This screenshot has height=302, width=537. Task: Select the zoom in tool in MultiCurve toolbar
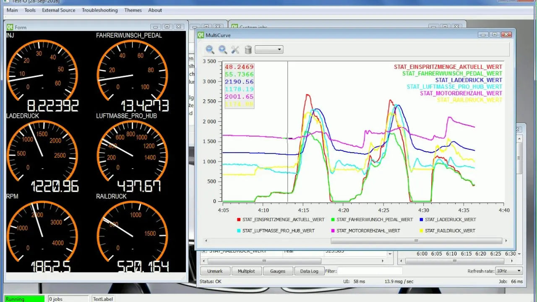point(222,49)
